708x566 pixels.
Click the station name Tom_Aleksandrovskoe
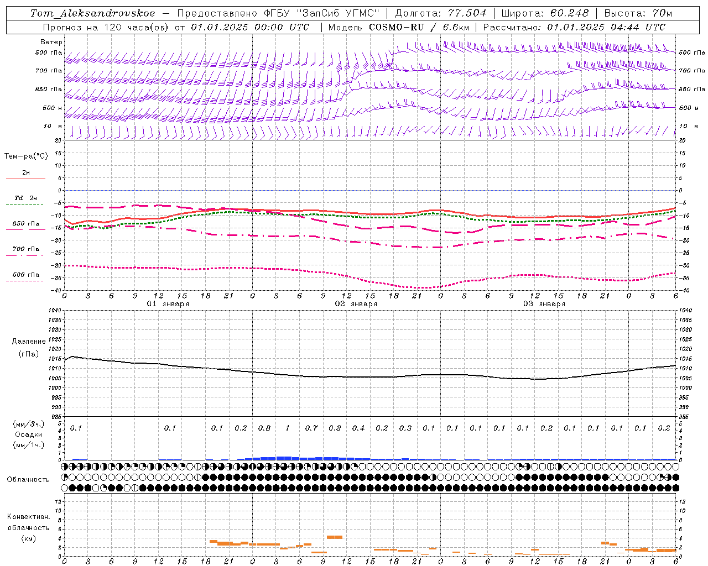click(x=93, y=13)
